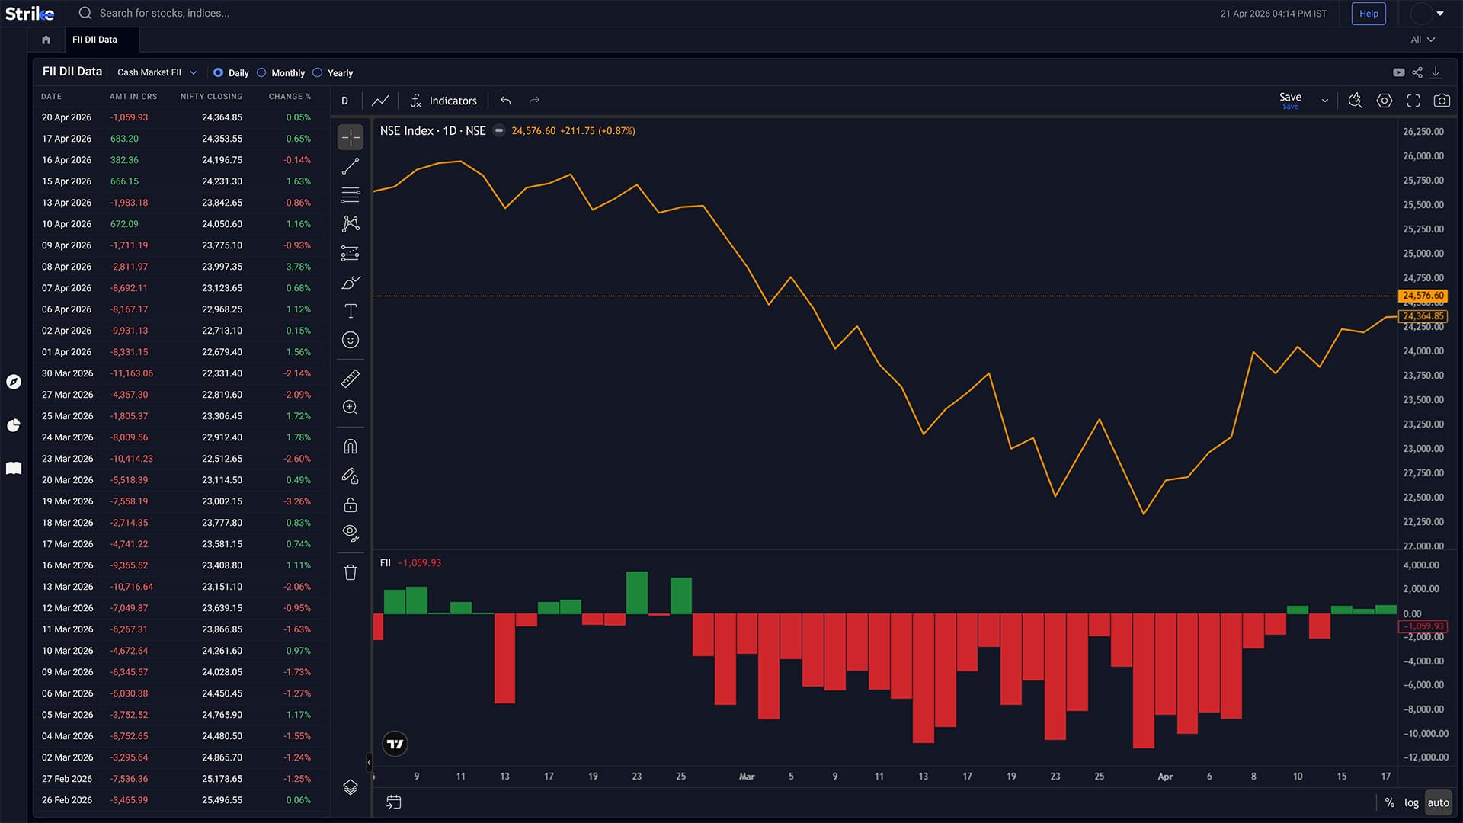Select the trend line drawing tool
The image size is (1463, 823).
[351, 166]
